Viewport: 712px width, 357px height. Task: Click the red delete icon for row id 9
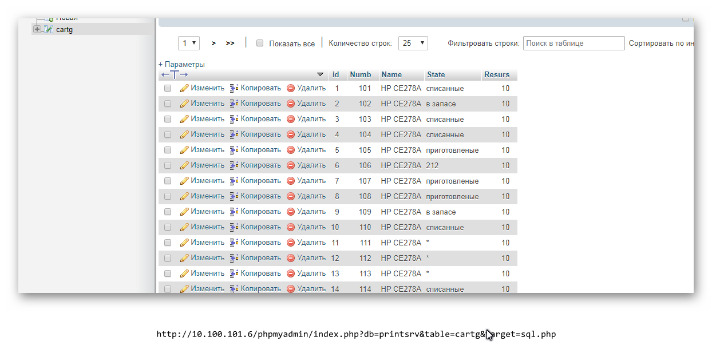click(291, 212)
